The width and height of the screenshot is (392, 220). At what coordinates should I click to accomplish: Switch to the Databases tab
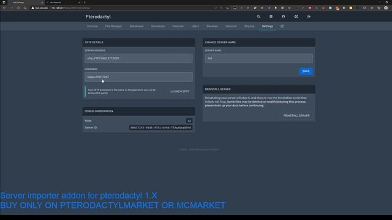[137, 26]
